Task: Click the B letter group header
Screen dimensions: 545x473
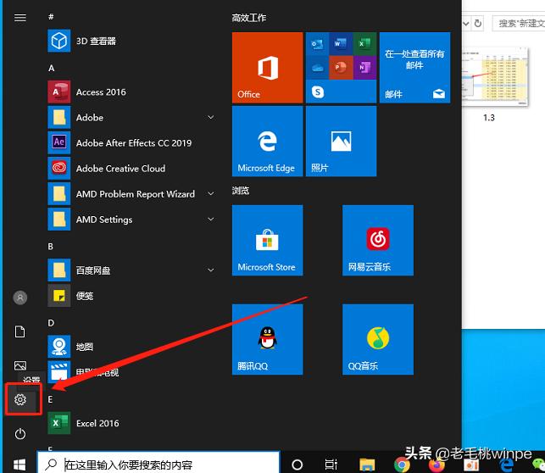Action: coord(51,247)
